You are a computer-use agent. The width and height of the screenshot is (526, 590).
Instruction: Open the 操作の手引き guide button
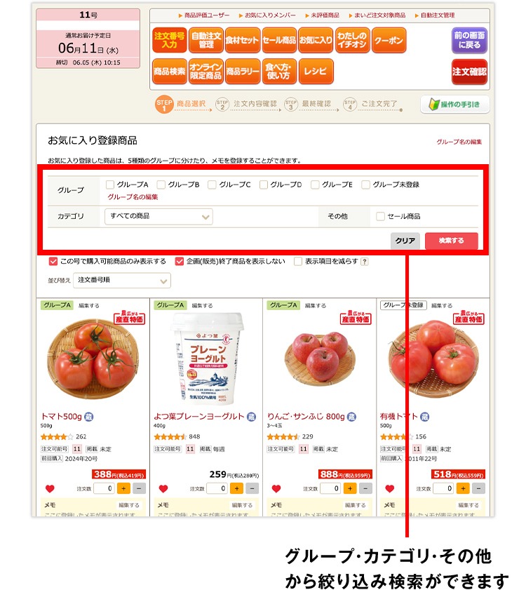tap(455, 105)
